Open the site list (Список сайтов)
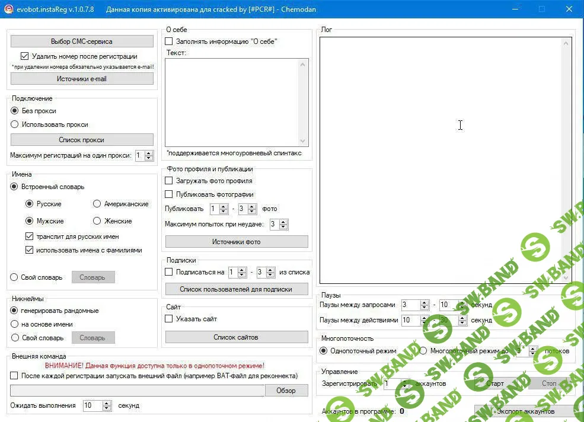Image resolution: width=584 pixels, height=422 pixels. tap(237, 337)
